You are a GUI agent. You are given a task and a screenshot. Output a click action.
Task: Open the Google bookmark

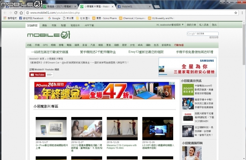point(54,18)
